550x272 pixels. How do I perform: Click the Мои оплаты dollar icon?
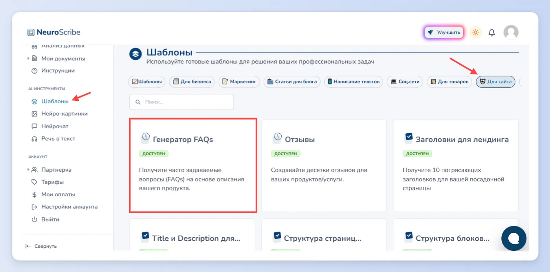34,194
